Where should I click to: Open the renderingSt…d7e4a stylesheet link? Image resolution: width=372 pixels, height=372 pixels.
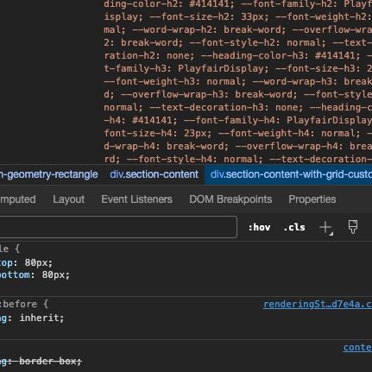(x=318, y=305)
